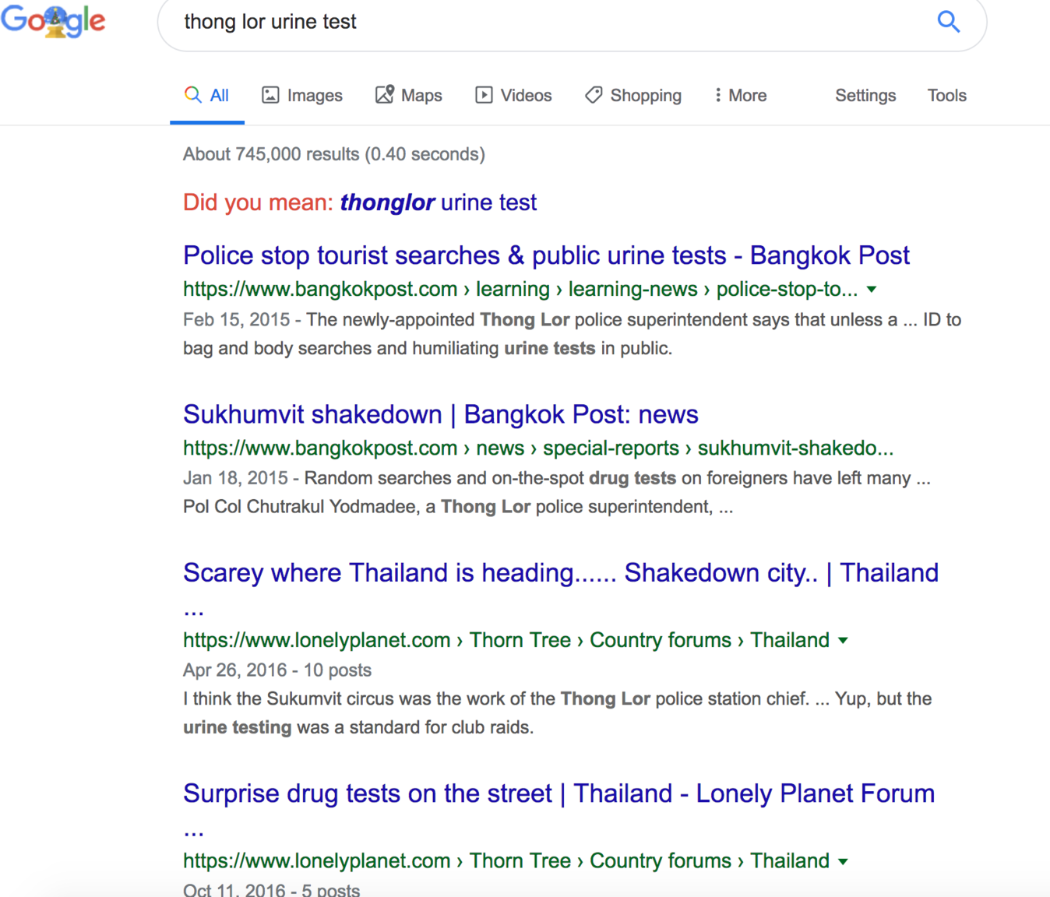Open 'Scarey where Thailand is heading' result

(x=561, y=588)
